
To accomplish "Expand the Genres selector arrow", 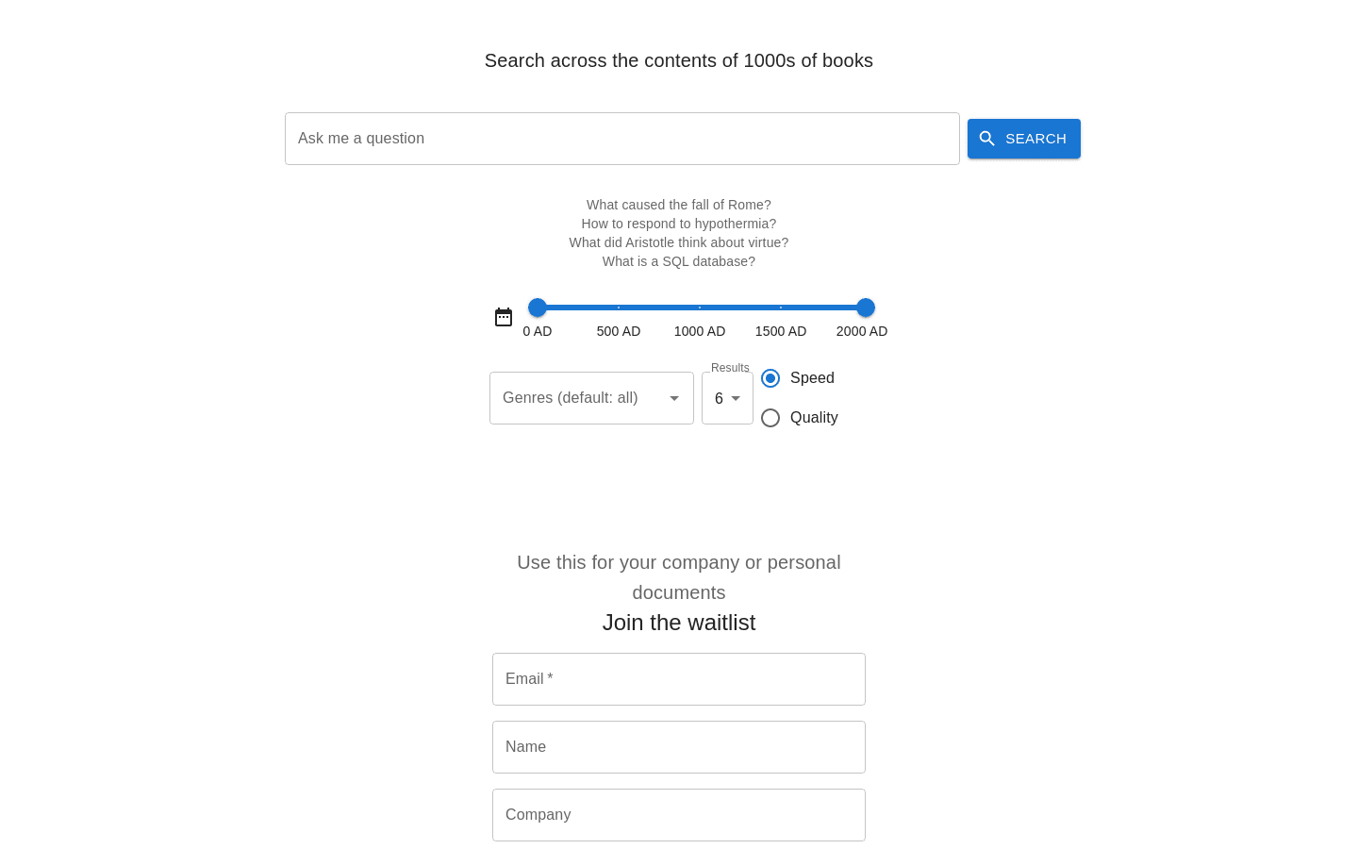I will [674, 398].
